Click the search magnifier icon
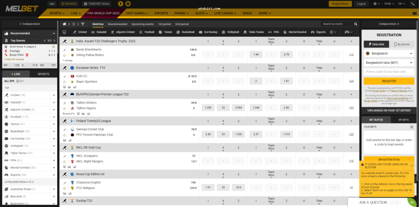Viewport: 419px width, 207px height. click(356, 24)
